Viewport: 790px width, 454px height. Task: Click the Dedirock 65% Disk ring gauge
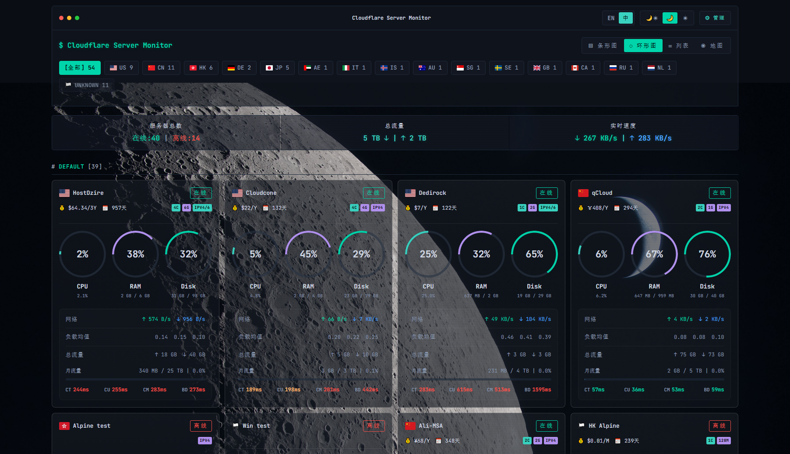(x=534, y=254)
